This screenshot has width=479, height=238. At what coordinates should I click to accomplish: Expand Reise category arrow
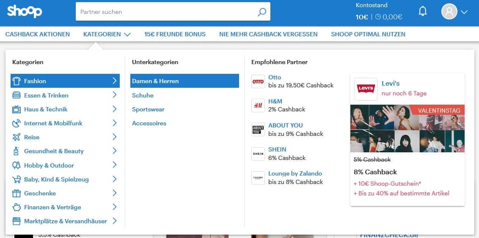(x=115, y=137)
